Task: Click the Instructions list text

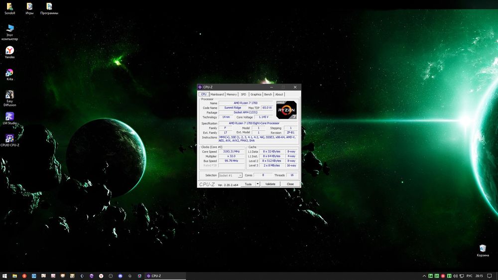Action: [x=258, y=139]
